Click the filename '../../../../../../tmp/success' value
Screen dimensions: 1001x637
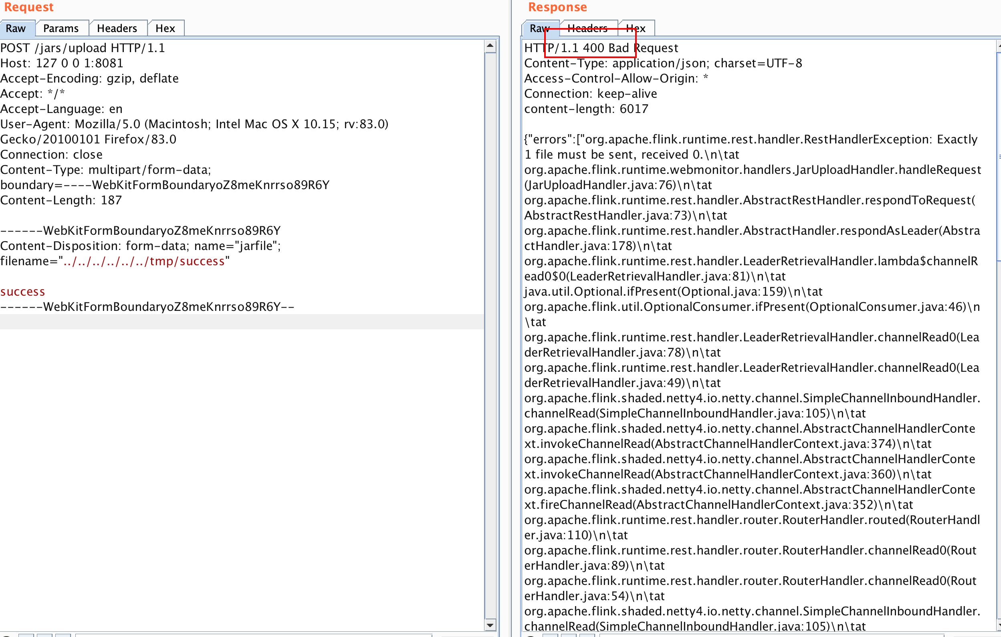[x=144, y=261]
